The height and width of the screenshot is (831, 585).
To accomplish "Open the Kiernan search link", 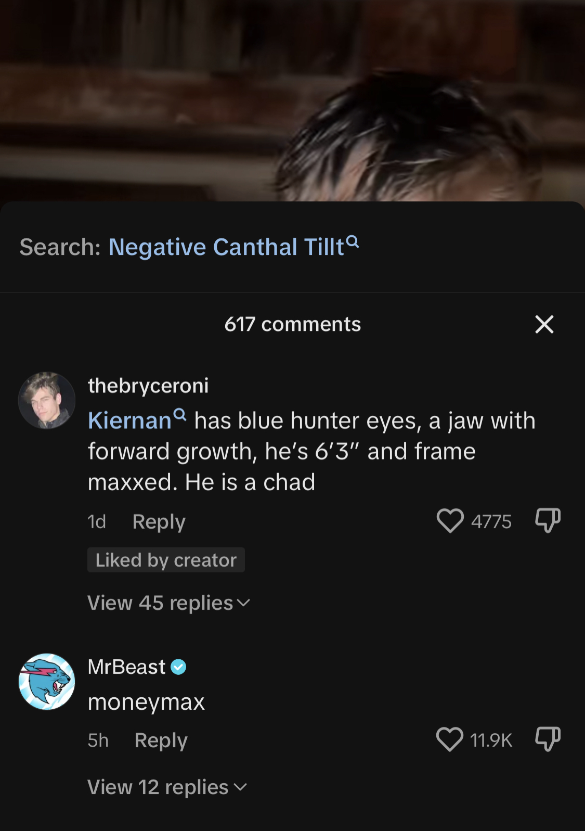I will tap(129, 420).
